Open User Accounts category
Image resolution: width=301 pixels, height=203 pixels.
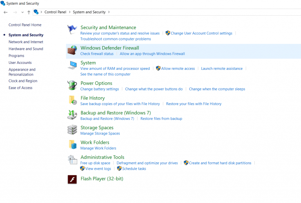(x=20, y=63)
